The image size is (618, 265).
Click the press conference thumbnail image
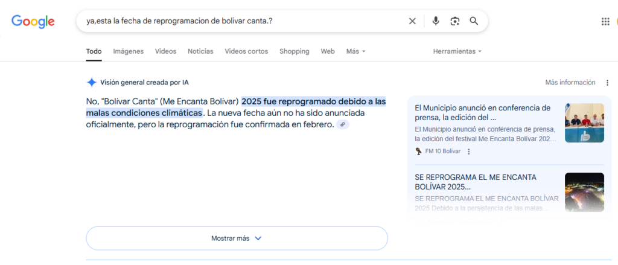[x=584, y=123]
